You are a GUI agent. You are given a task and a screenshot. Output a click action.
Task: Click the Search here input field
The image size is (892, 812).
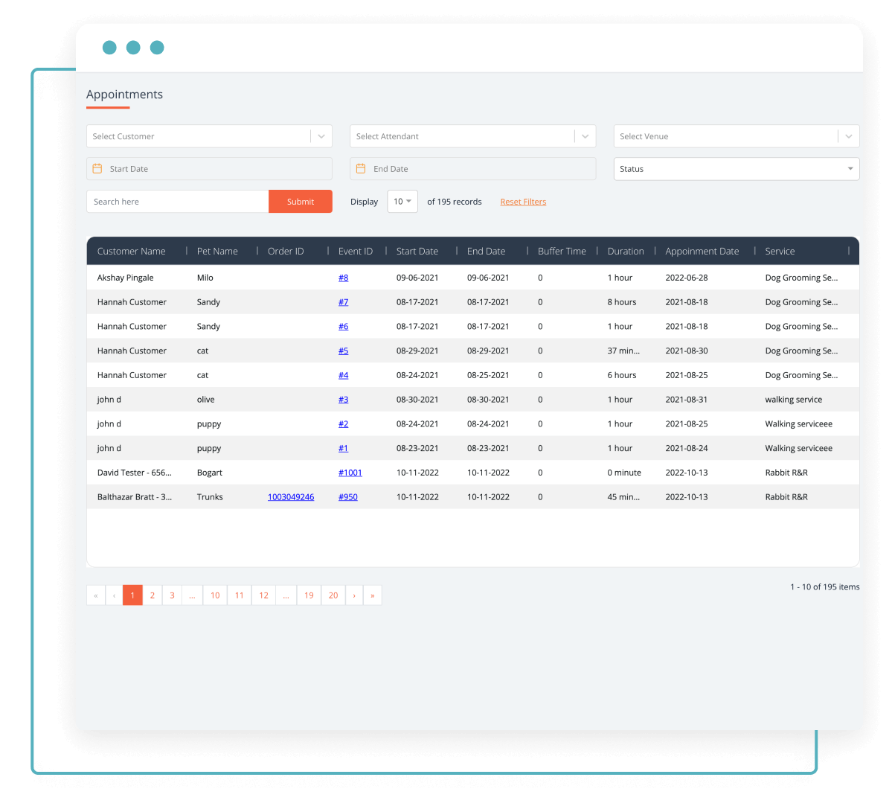click(x=177, y=201)
